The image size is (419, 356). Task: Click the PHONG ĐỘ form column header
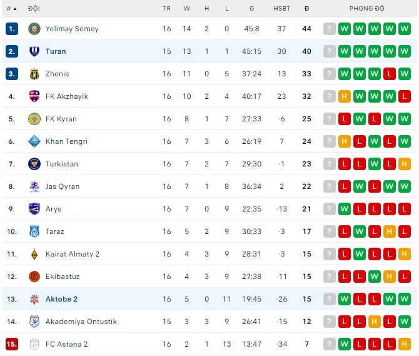click(367, 9)
